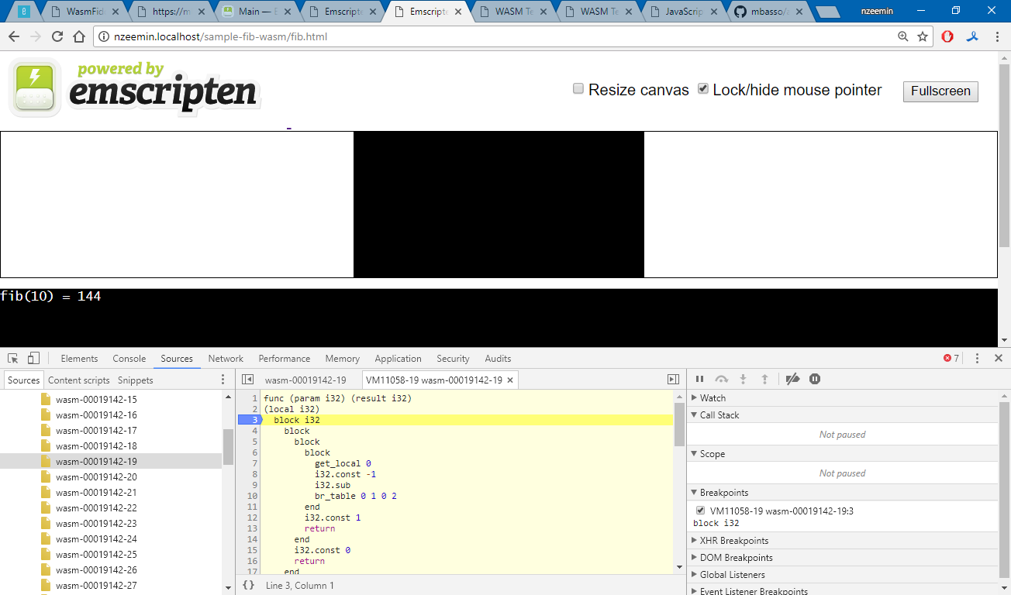
Task: Click the step into next function call icon
Action: [x=744, y=379]
